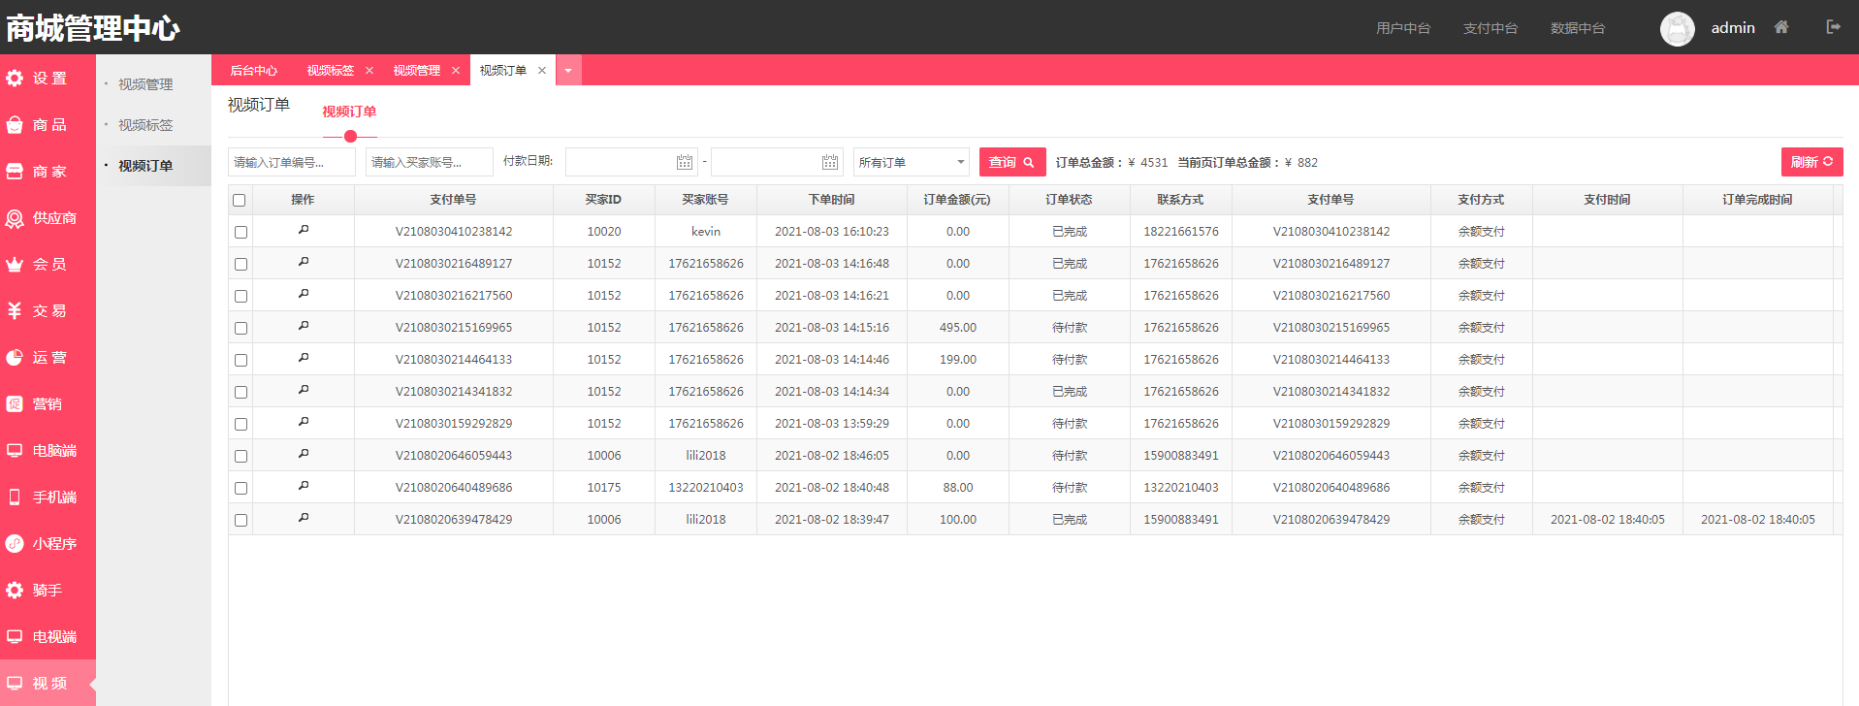Open 视频订单 in the submenu

click(145, 166)
